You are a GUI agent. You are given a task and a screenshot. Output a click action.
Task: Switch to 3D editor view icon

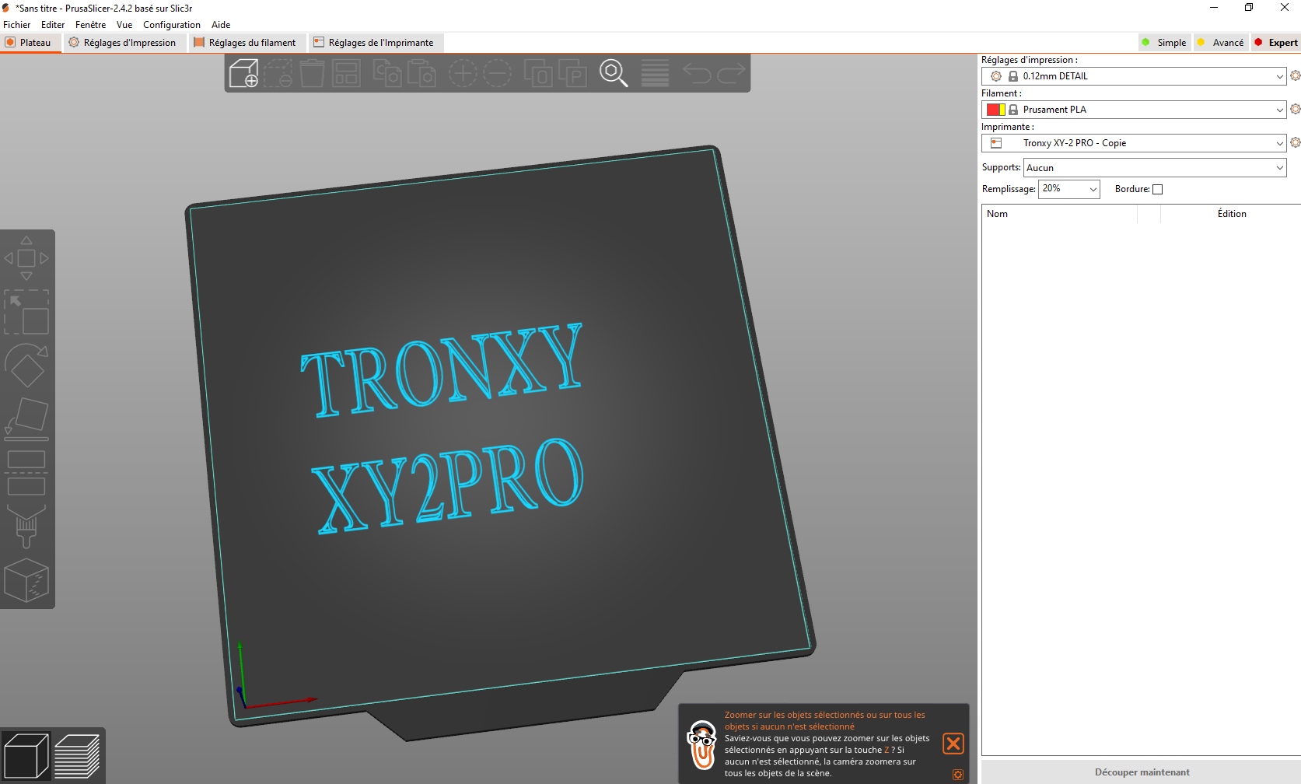pos(26,756)
